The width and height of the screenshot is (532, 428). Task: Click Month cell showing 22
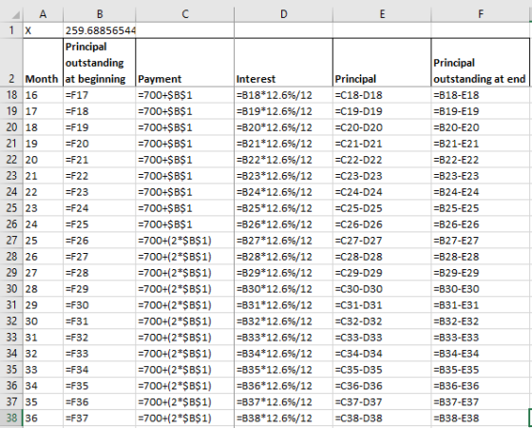[43, 192]
